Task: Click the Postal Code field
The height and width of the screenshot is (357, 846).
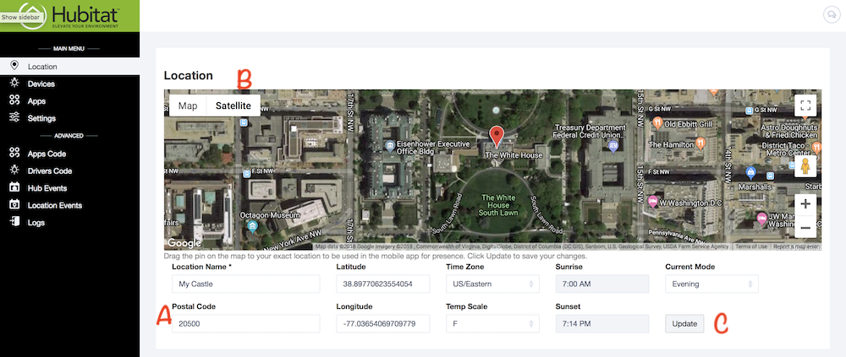Action: pyautogui.click(x=244, y=324)
